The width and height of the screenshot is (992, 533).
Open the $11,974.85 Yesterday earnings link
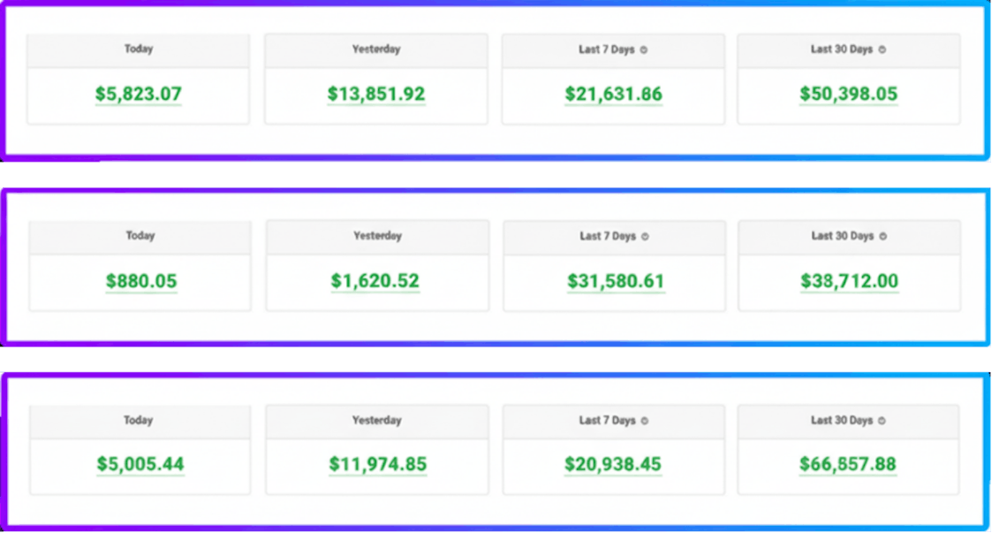(x=377, y=463)
